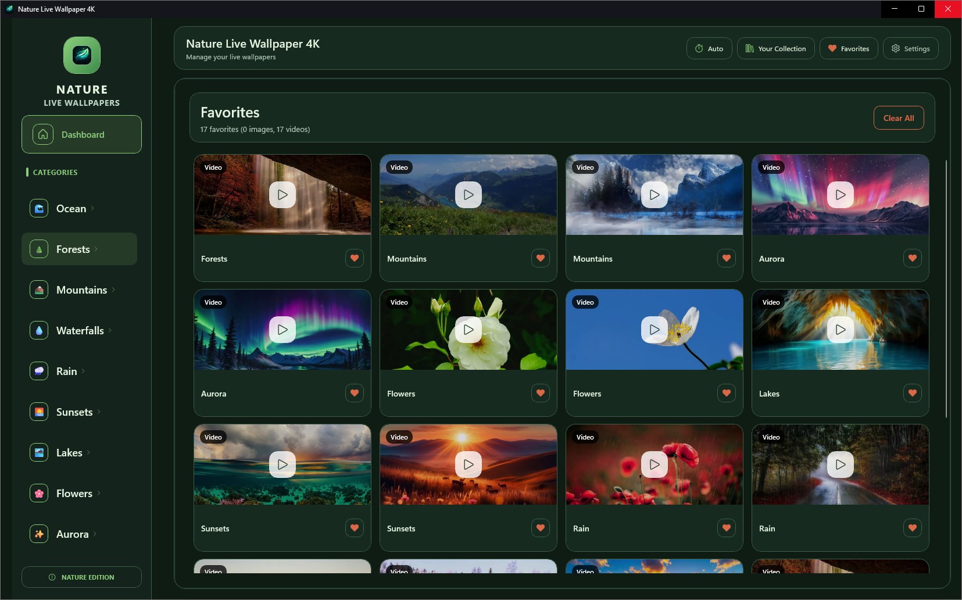
Task: Expand the Flowers category chevron
Action: [99, 493]
